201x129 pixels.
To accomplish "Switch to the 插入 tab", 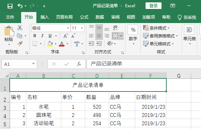I will coord(45,17).
